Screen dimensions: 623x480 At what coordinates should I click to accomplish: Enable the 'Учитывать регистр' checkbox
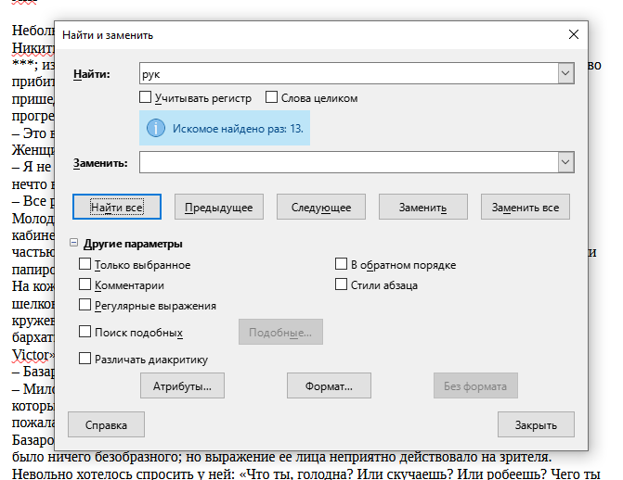tap(146, 97)
